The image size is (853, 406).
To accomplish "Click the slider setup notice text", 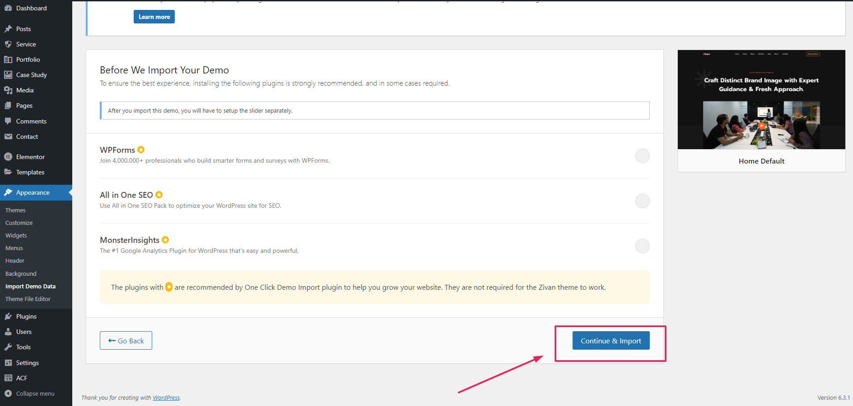I will 200,110.
